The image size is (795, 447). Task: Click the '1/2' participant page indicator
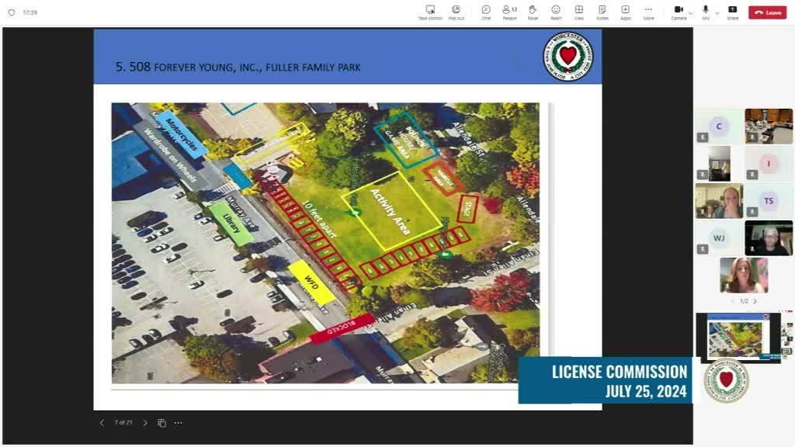pos(744,301)
